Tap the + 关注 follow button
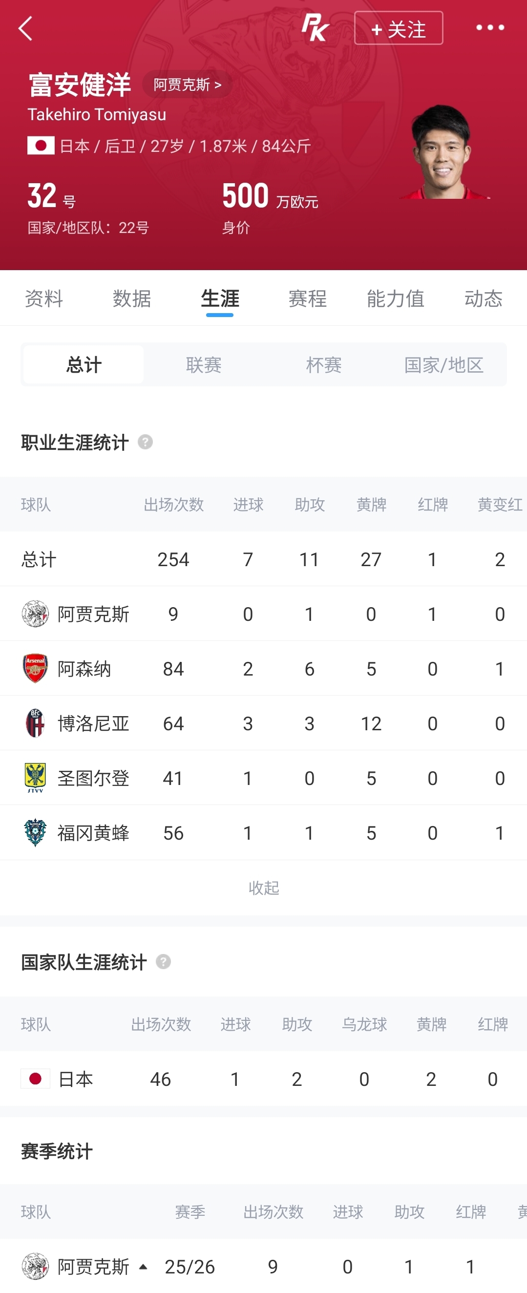Screen dimensions: 527x1293 (x=399, y=28)
